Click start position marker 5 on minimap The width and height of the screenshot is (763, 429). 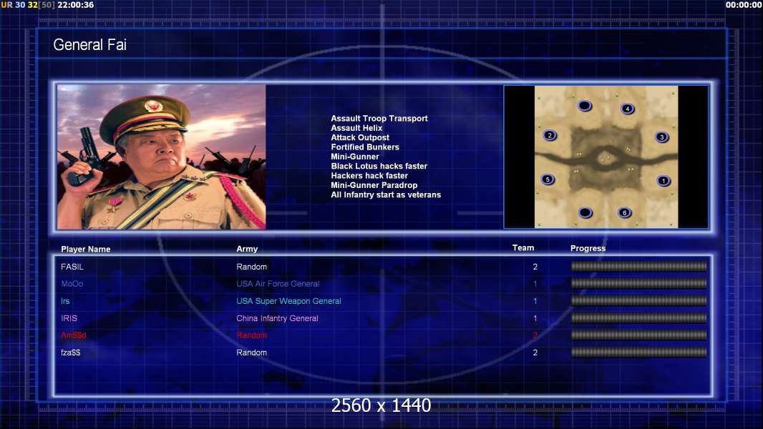pos(548,179)
